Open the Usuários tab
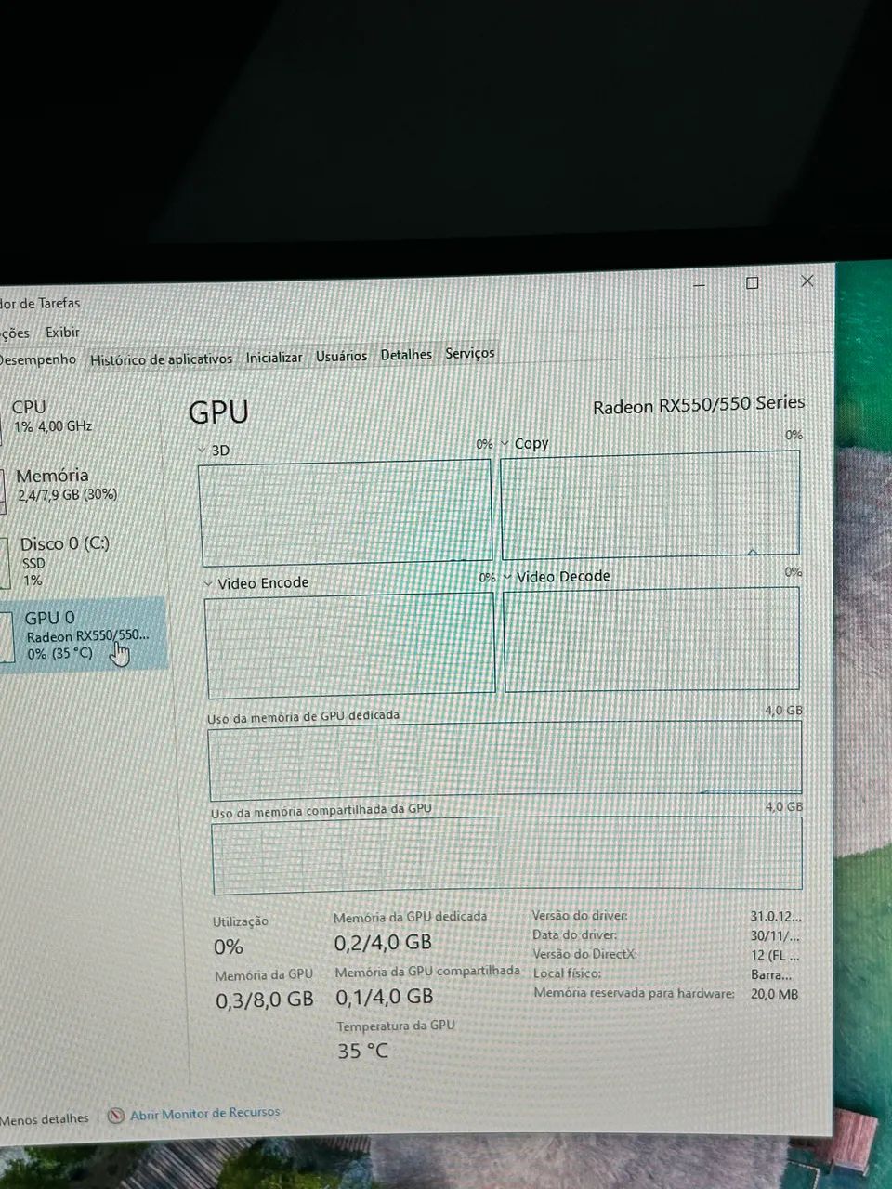892x1189 pixels. click(341, 356)
